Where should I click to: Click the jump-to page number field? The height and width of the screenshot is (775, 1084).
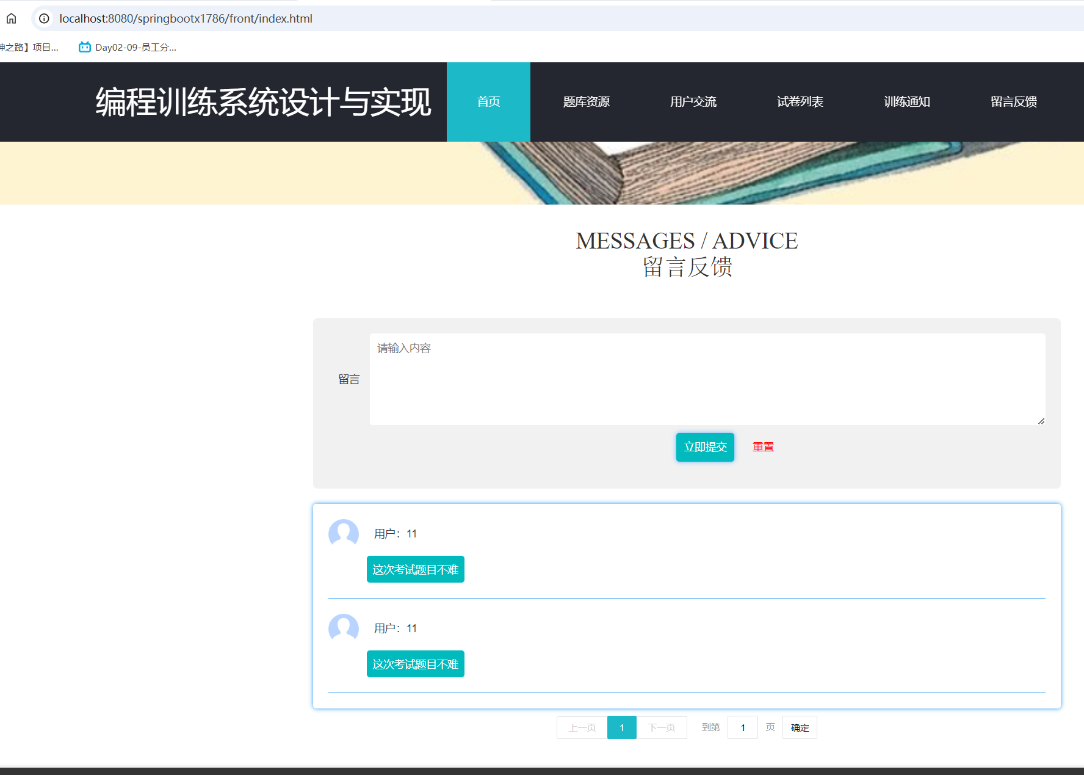pyautogui.click(x=742, y=727)
